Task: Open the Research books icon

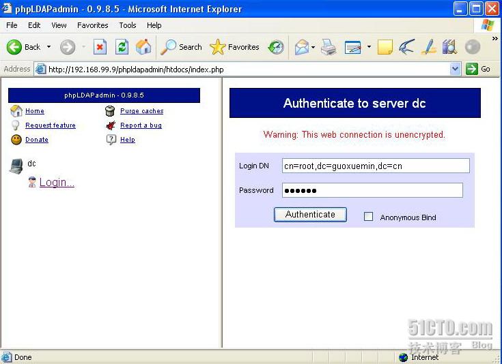Action: tap(450, 47)
